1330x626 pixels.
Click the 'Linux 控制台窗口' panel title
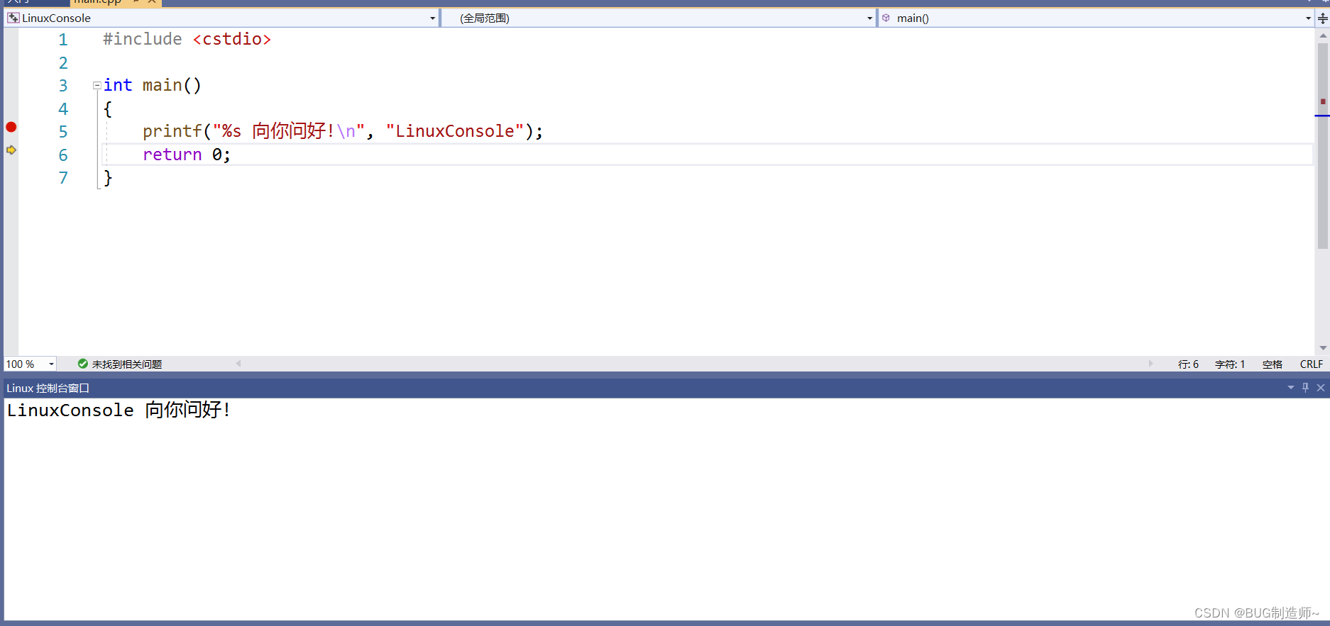(x=48, y=389)
